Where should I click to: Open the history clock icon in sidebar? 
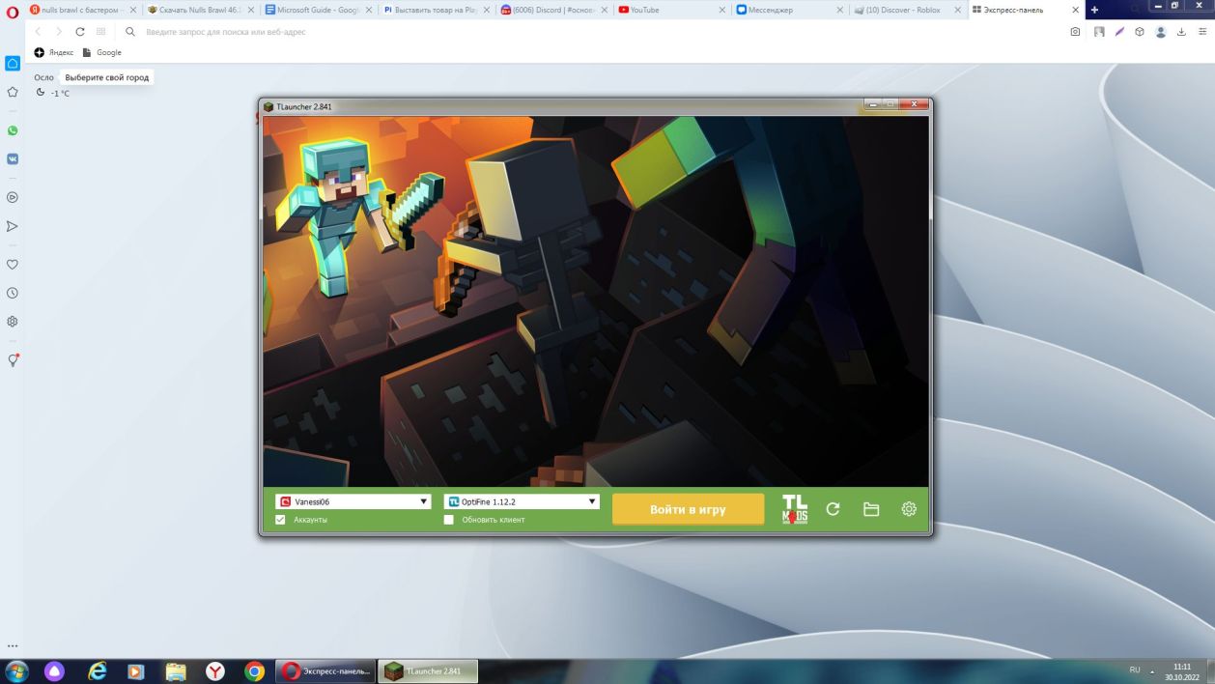[13, 293]
